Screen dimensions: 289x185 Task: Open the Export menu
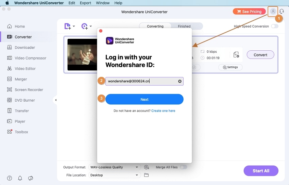coord(85,3)
